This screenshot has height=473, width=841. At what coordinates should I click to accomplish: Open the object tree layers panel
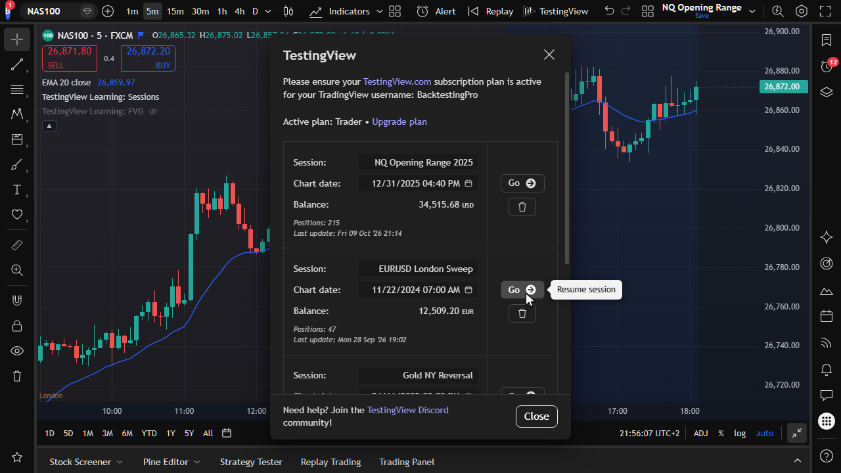click(827, 92)
